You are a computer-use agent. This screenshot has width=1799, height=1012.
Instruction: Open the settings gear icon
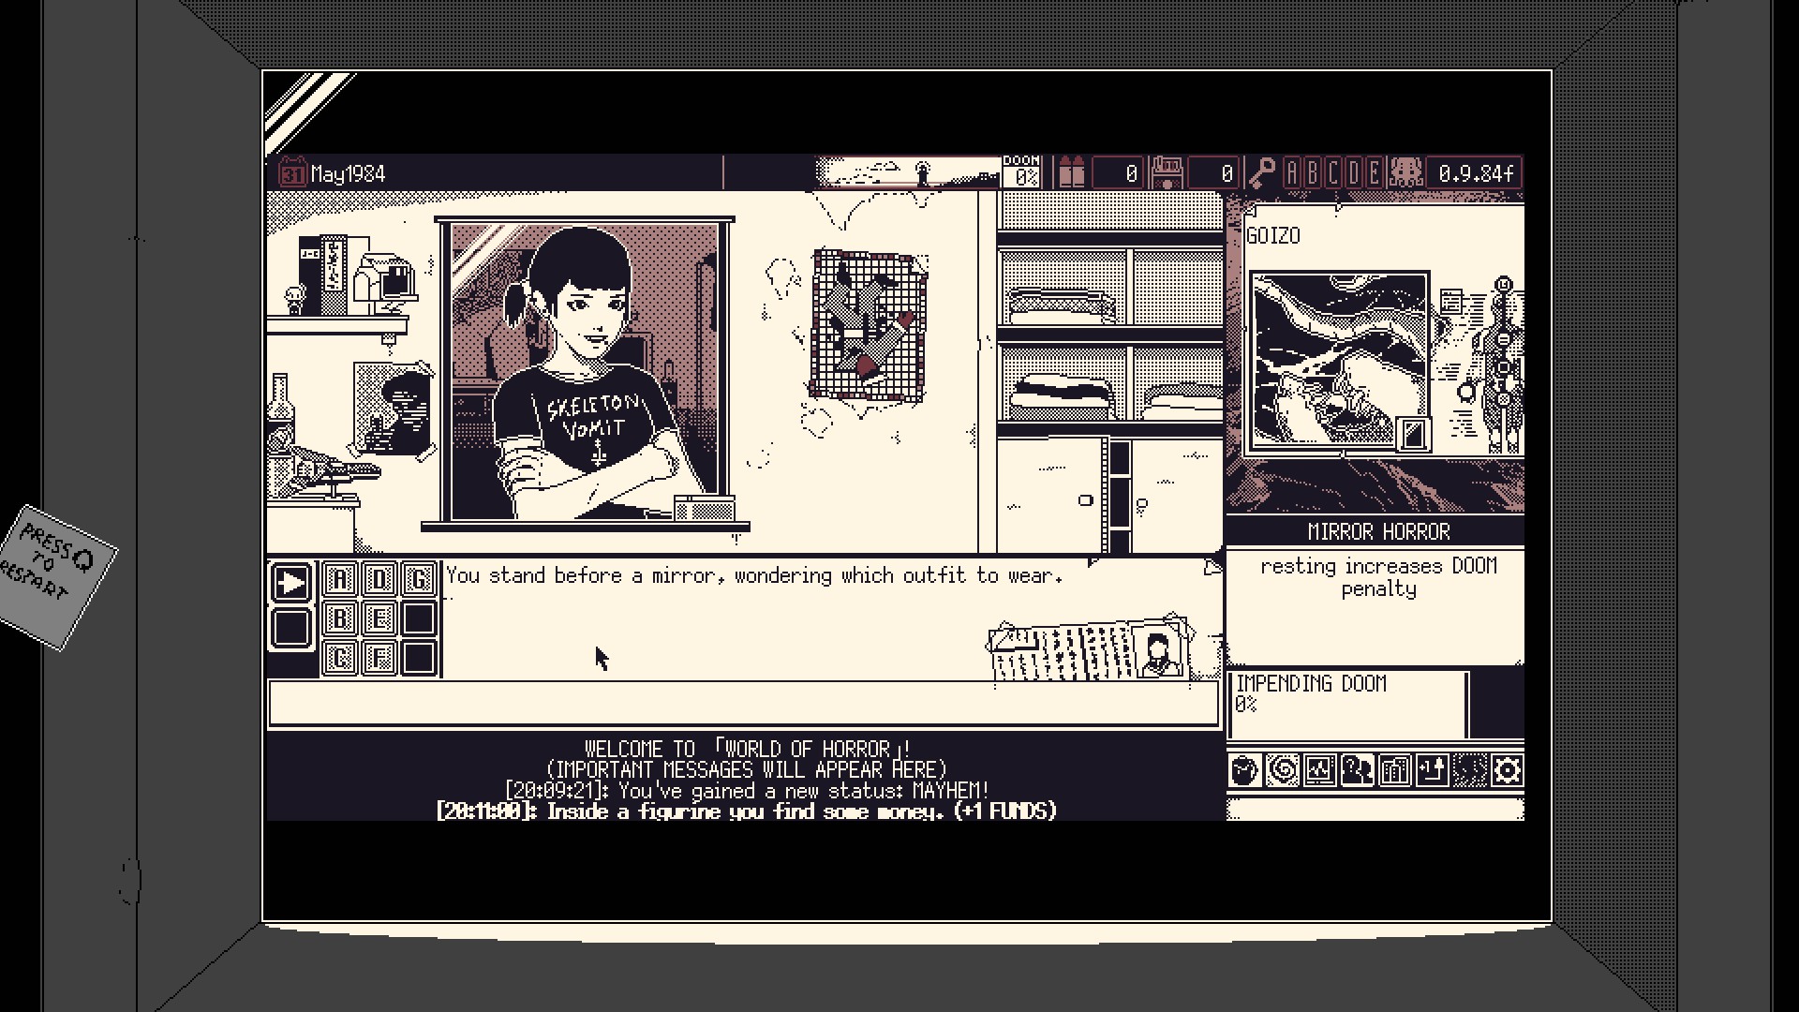point(1507,771)
